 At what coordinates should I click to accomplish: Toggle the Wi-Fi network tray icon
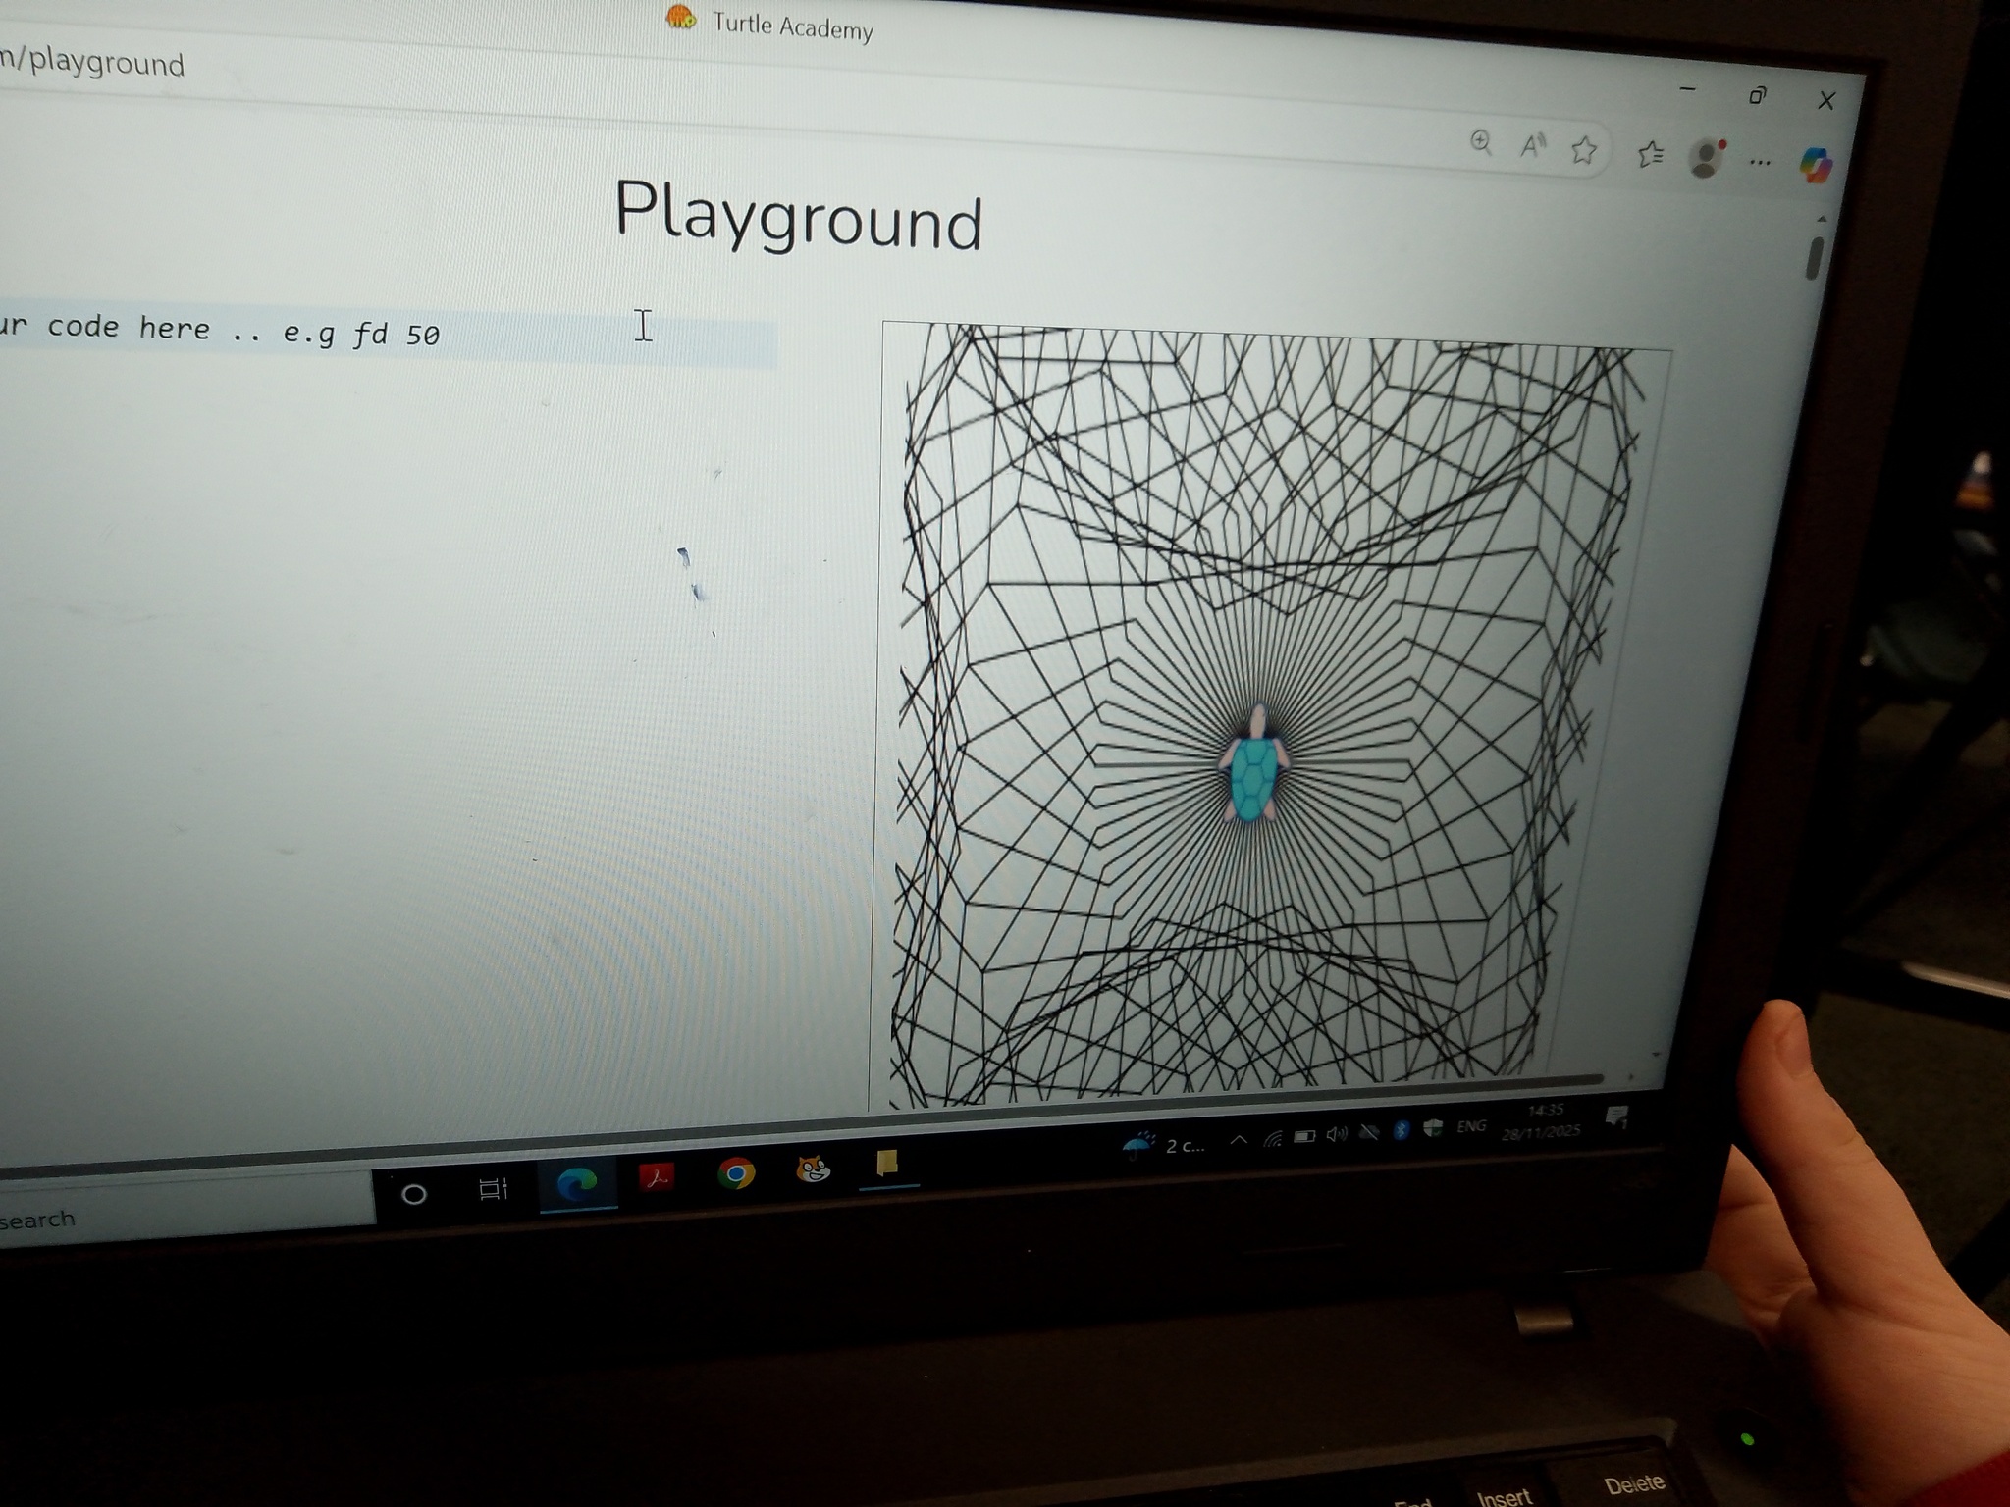[1273, 1138]
